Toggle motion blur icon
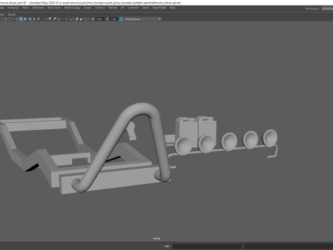This screenshot has height=250, width=333. pos(54,19)
